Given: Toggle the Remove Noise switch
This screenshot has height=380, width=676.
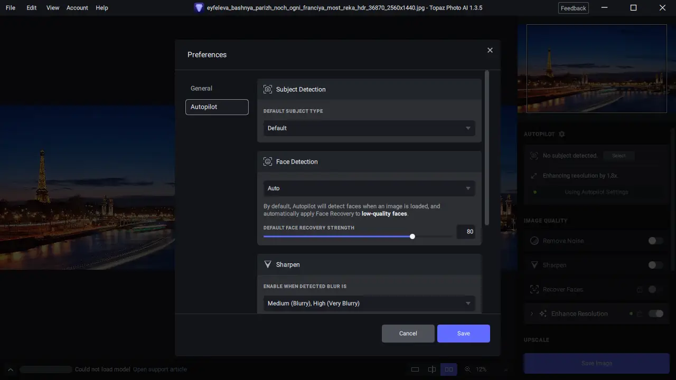Looking at the screenshot, I should click(x=655, y=241).
